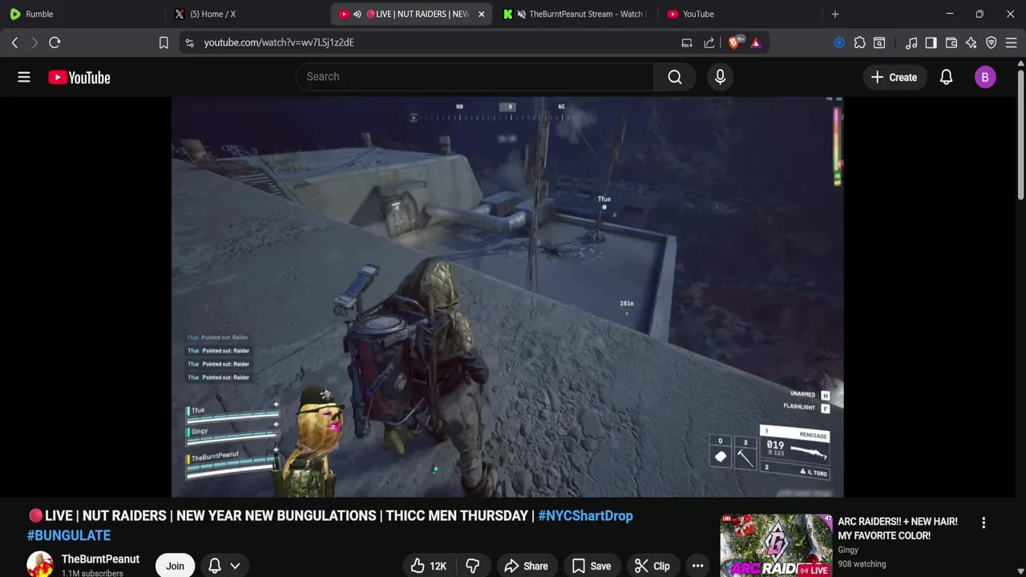
Task: Expand the notification preferences chevron
Action: point(235,566)
